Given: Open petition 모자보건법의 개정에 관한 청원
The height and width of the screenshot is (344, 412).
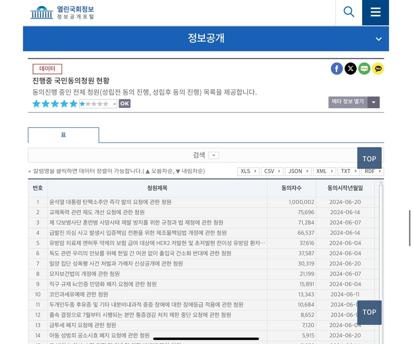Looking at the screenshot, I should click(x=85, y=274).
